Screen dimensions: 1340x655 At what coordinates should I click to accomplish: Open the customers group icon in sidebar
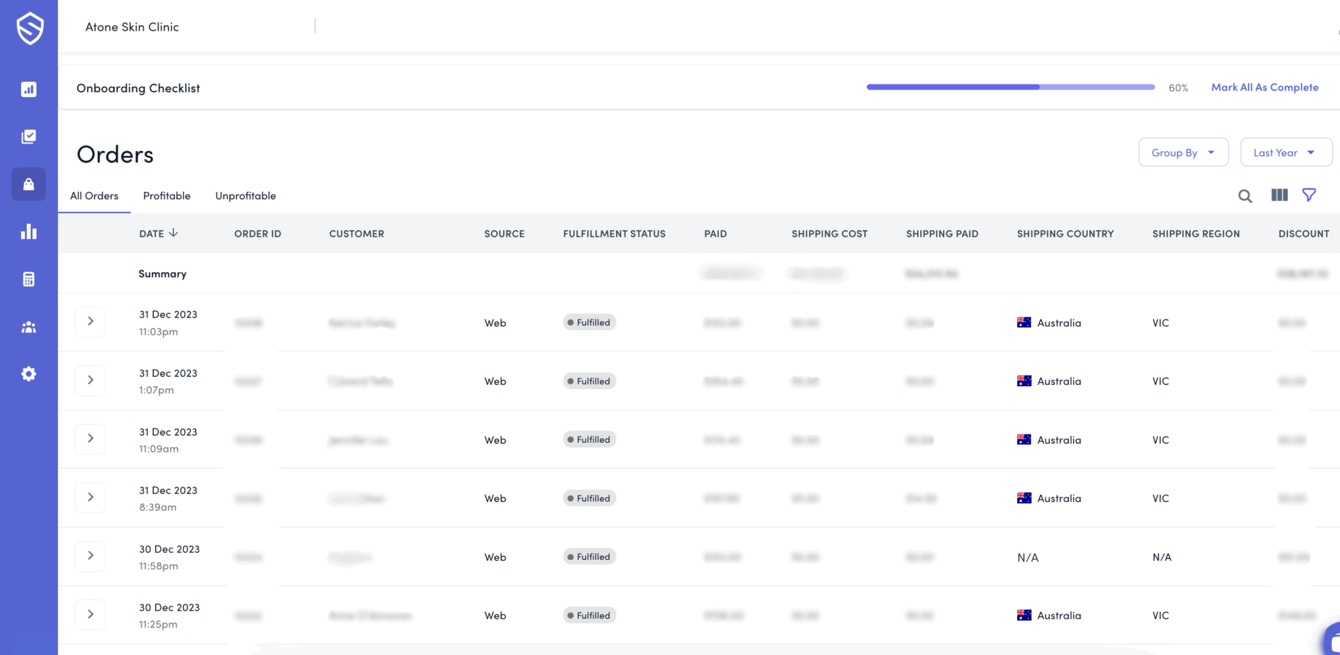point(29,327)
